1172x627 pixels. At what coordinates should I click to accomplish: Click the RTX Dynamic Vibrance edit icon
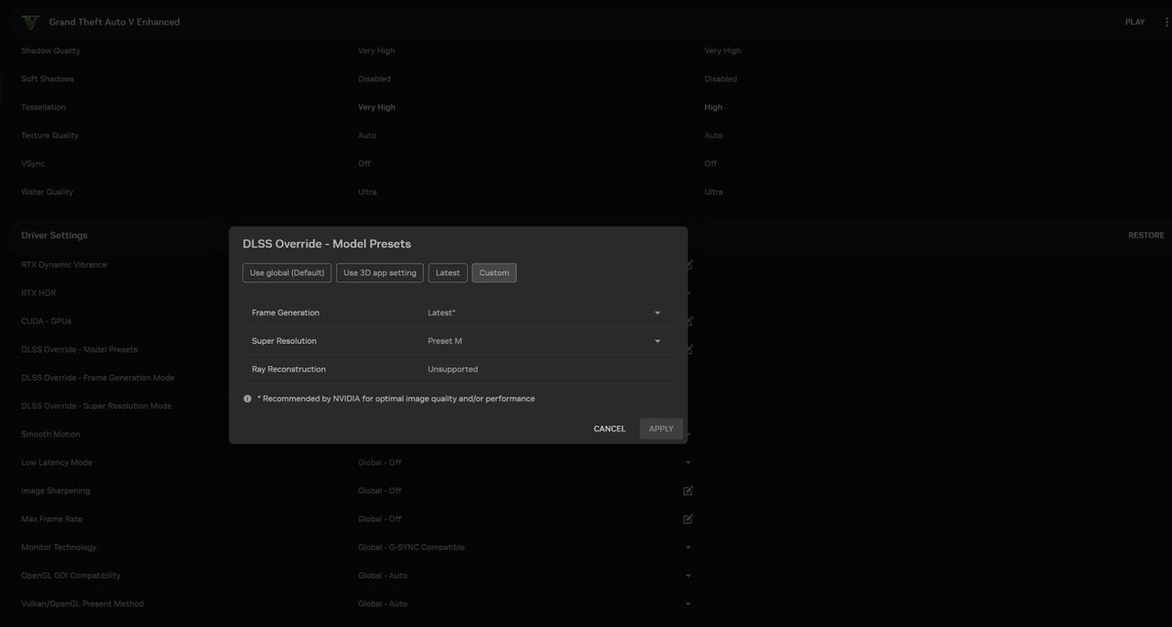689,265
